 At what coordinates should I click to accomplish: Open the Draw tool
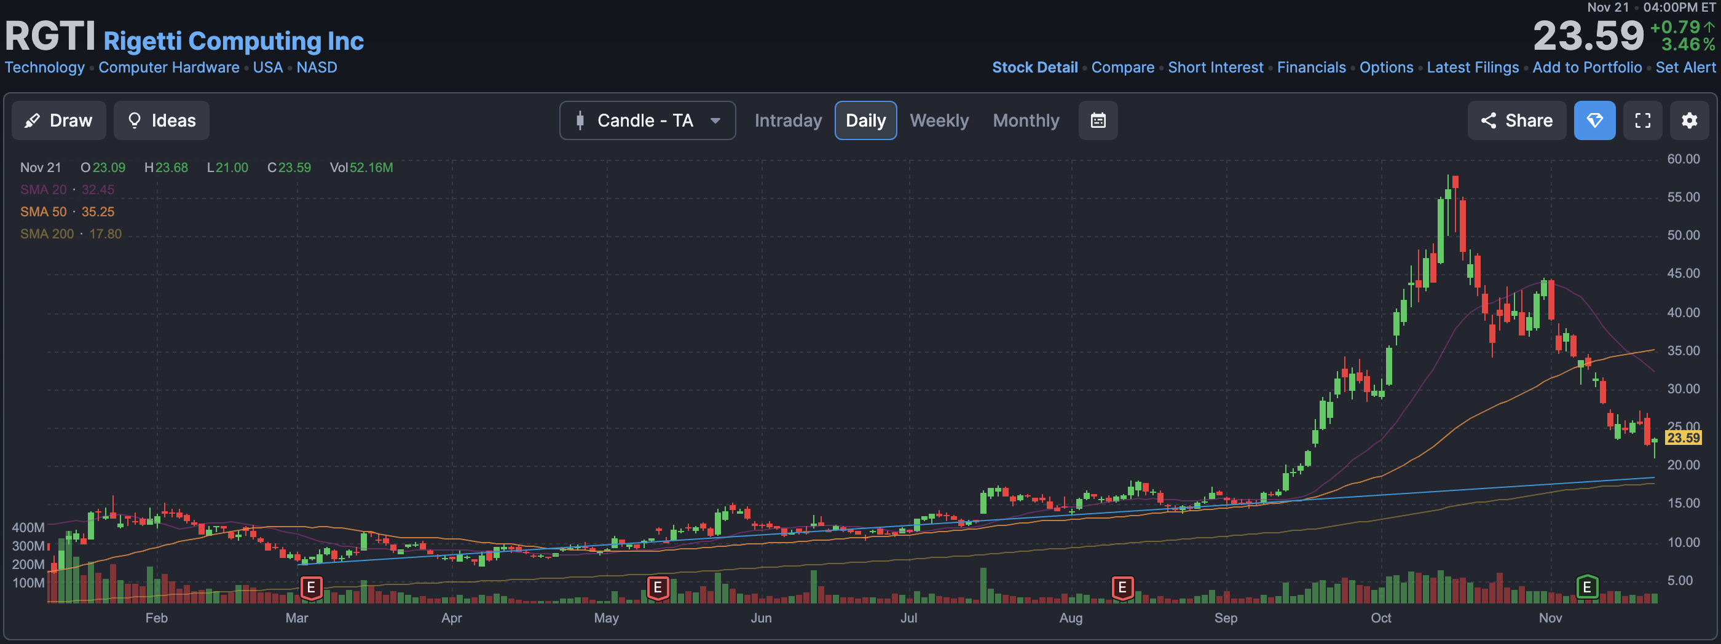59,120
